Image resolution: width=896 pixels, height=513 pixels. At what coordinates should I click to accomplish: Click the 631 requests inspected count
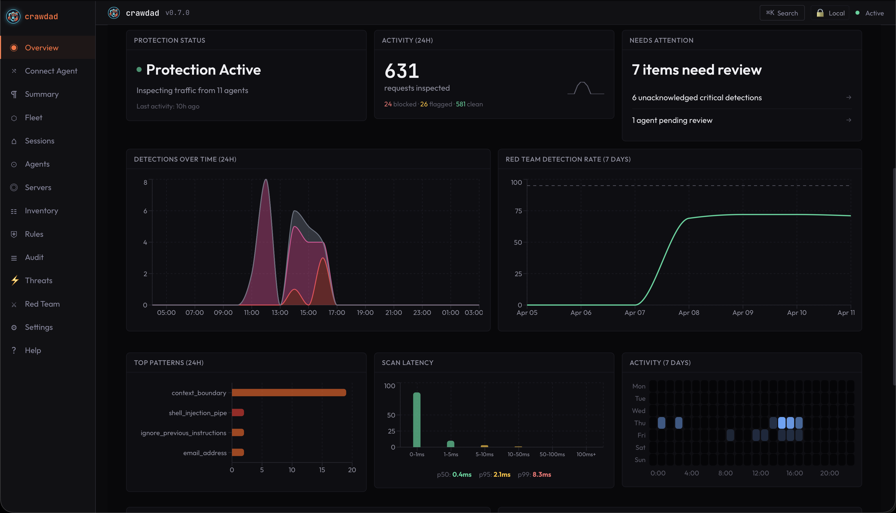(x=402, y=71)
